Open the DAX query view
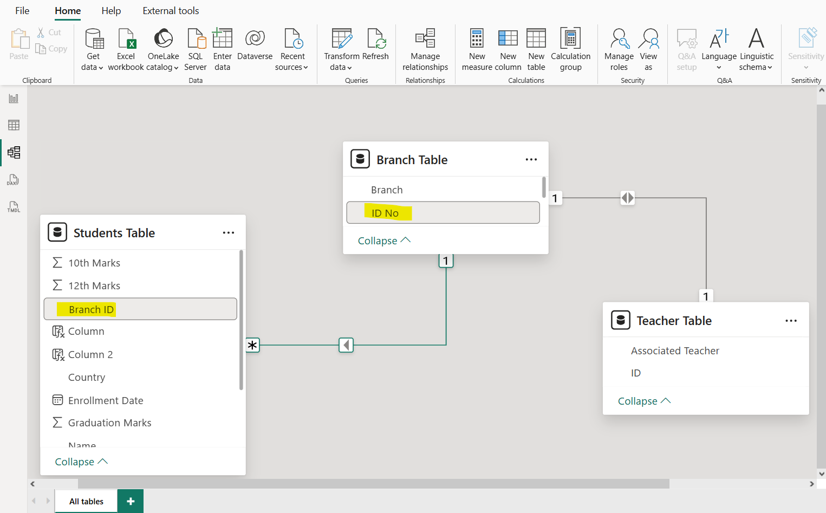The width and height of the screenshot is (826, 513). [14, 179]
